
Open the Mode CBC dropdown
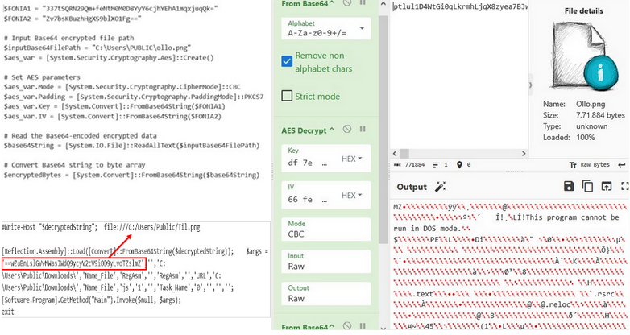coord(325,230)
